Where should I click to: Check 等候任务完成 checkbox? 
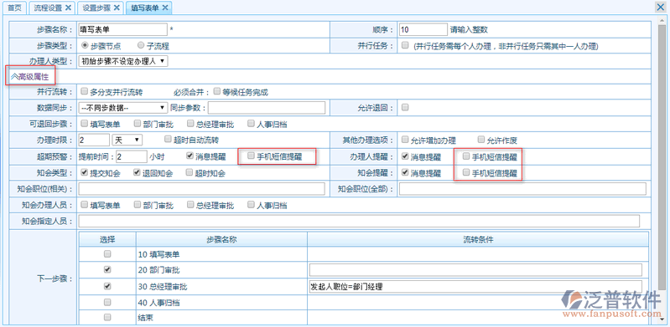tap(217, 91)
